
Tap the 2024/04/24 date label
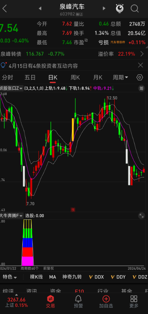[137, 268]
